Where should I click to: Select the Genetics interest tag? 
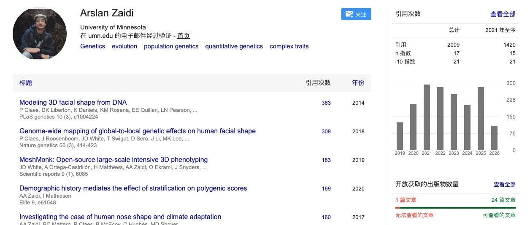click(92, 46)
